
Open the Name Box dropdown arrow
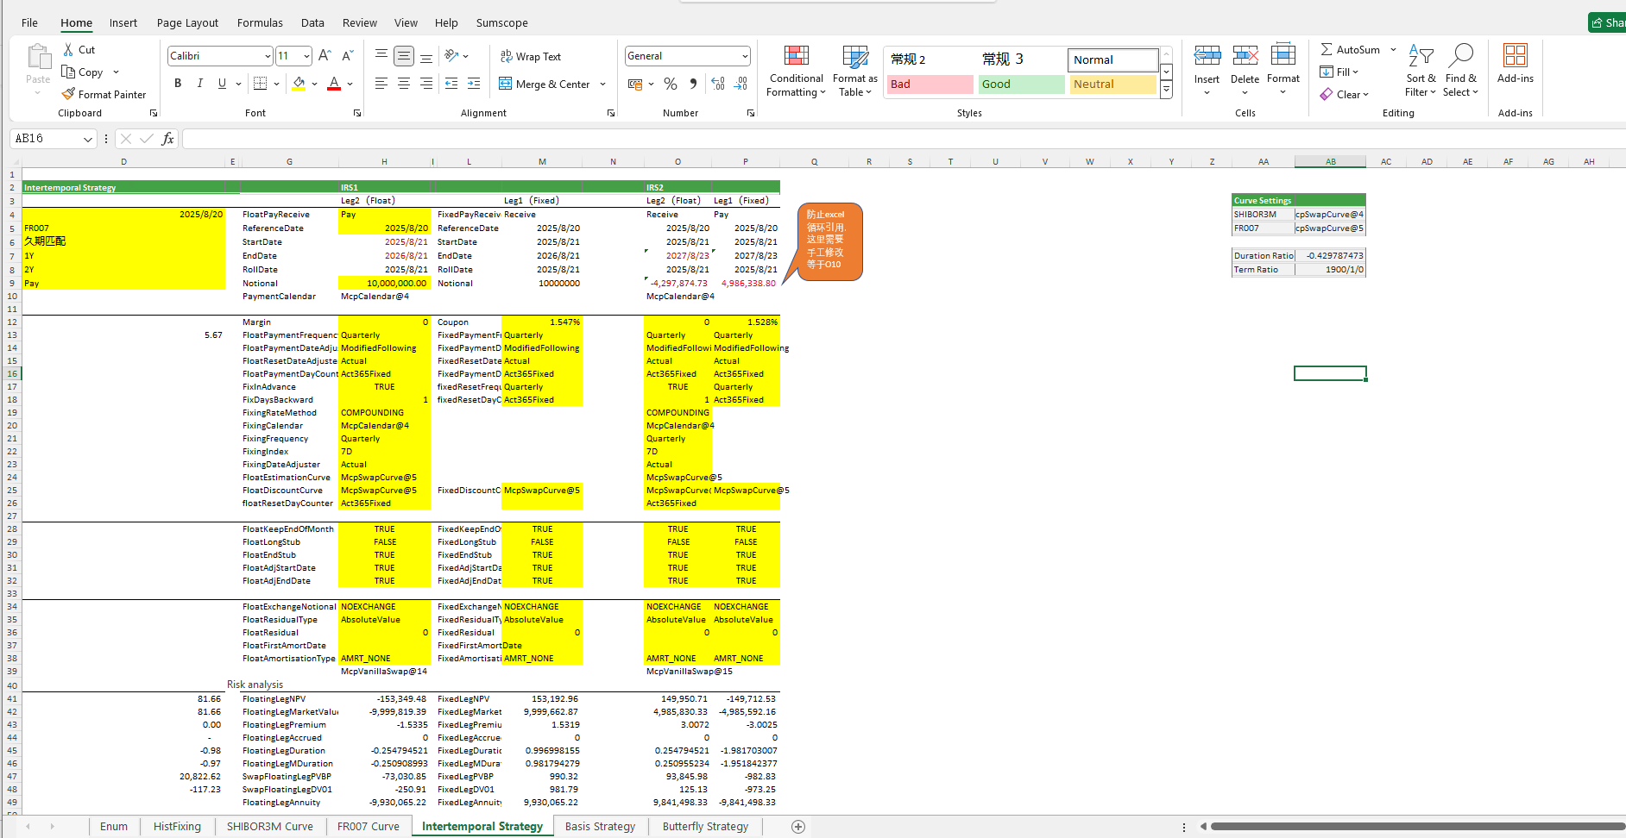pyautogui.click(x=87, y=139)
